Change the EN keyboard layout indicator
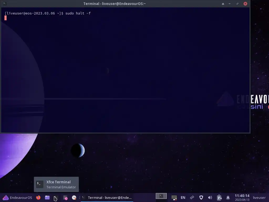Viewport: 269px width, 202px height. pos(183,198)
